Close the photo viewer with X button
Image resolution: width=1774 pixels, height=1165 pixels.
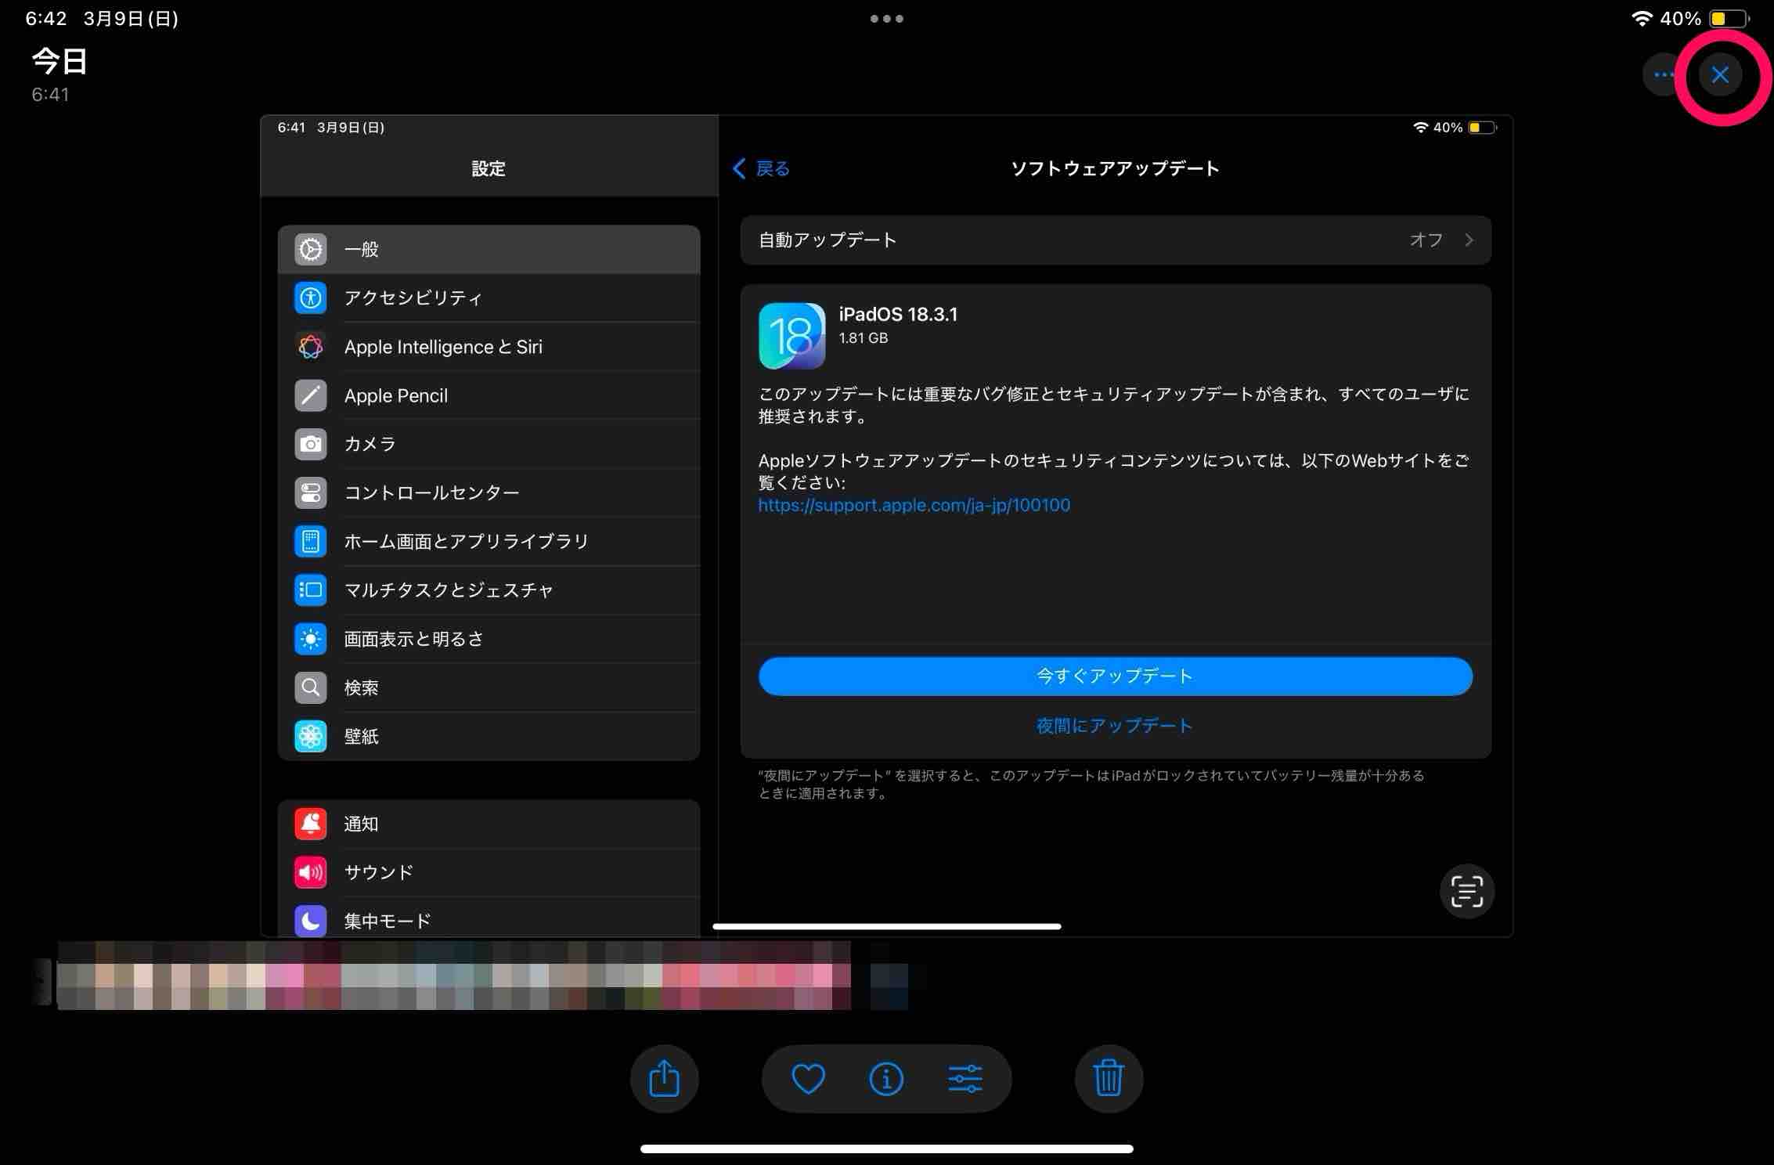tap(1720, 75)
